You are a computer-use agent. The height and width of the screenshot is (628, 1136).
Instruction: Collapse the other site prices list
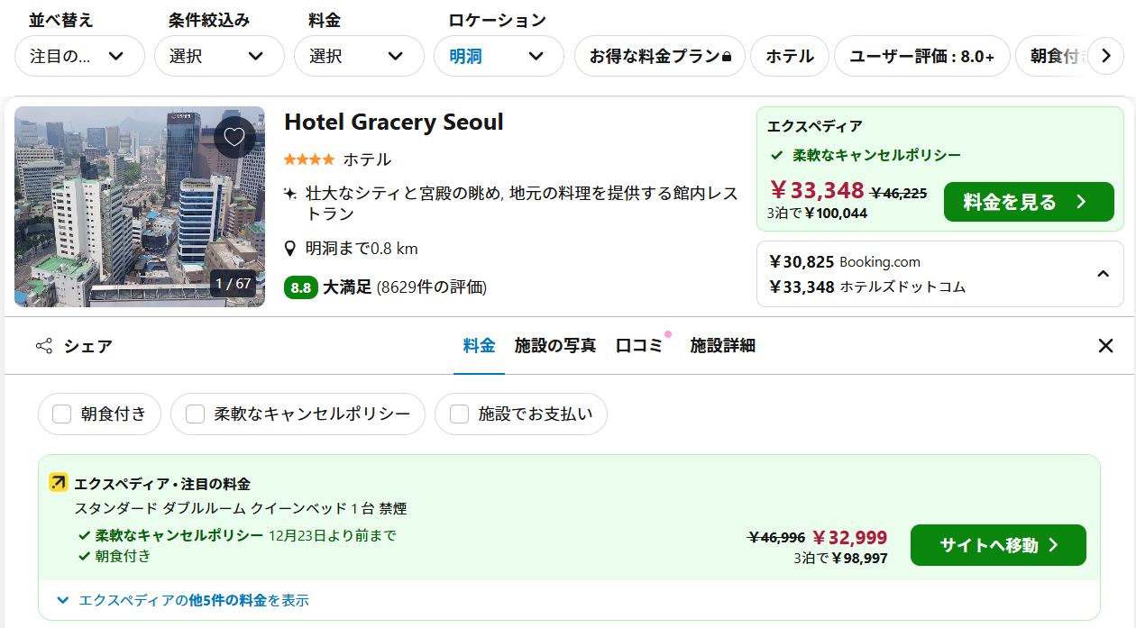pyautogui.click(x=1103, y=274)
